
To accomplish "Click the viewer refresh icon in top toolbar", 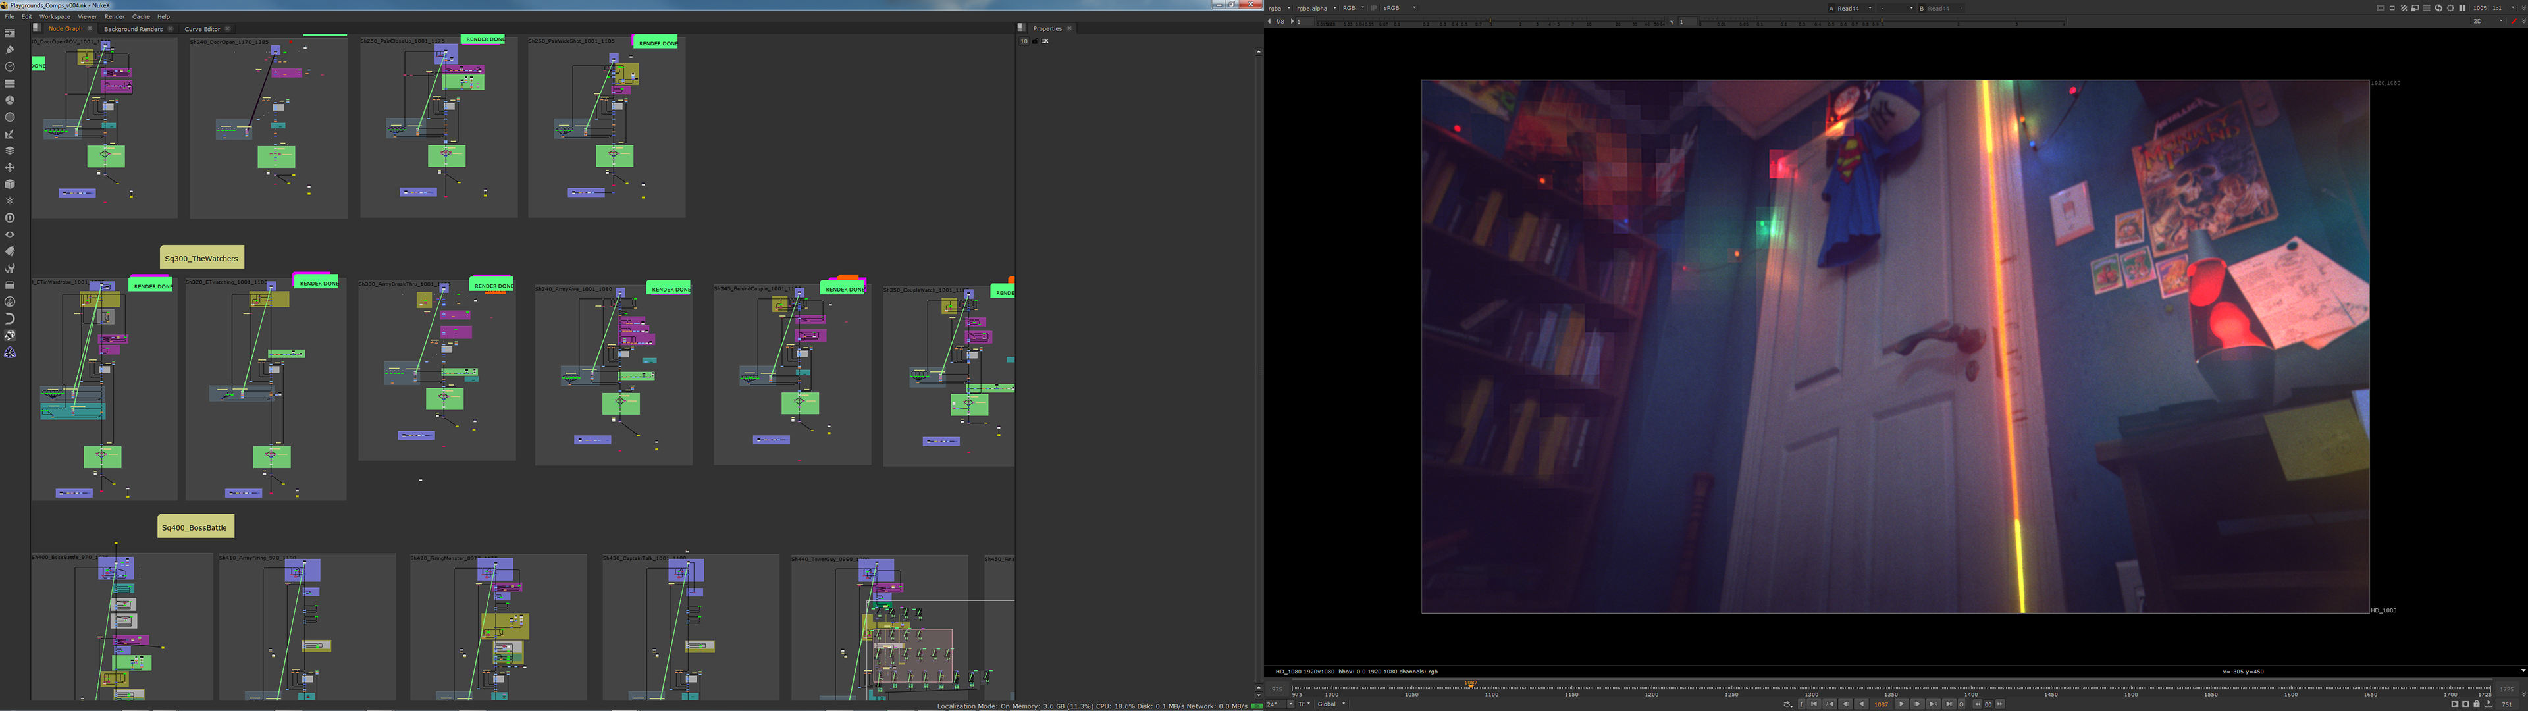I will [x=2438, y=8].
